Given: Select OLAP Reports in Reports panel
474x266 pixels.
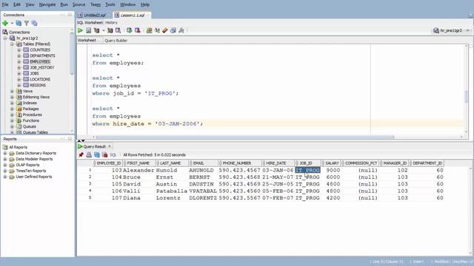Looking at the screenshot, I should point(27,165).
